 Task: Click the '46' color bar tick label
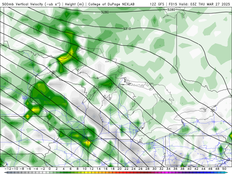(x=211, y=169)
